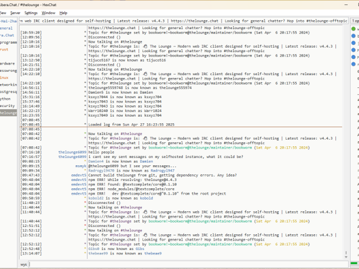Open the Window menu
The width and height of the screenshot is (359, 269).
point(49,12)
